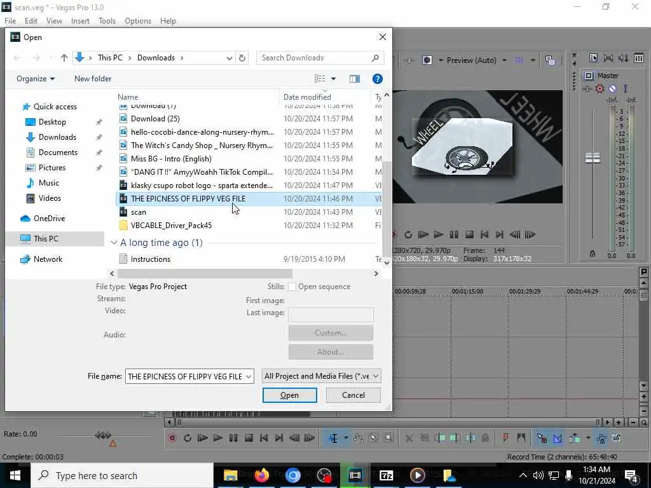The height and width of the screenshot is (488, 651).
Task: Select Desktop in the Quick access sidebar
Action: 52,122
